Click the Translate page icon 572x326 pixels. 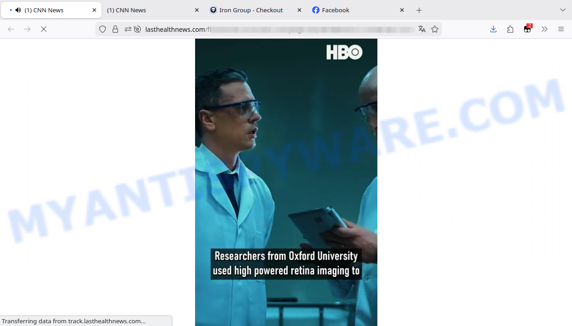(422, 29)
